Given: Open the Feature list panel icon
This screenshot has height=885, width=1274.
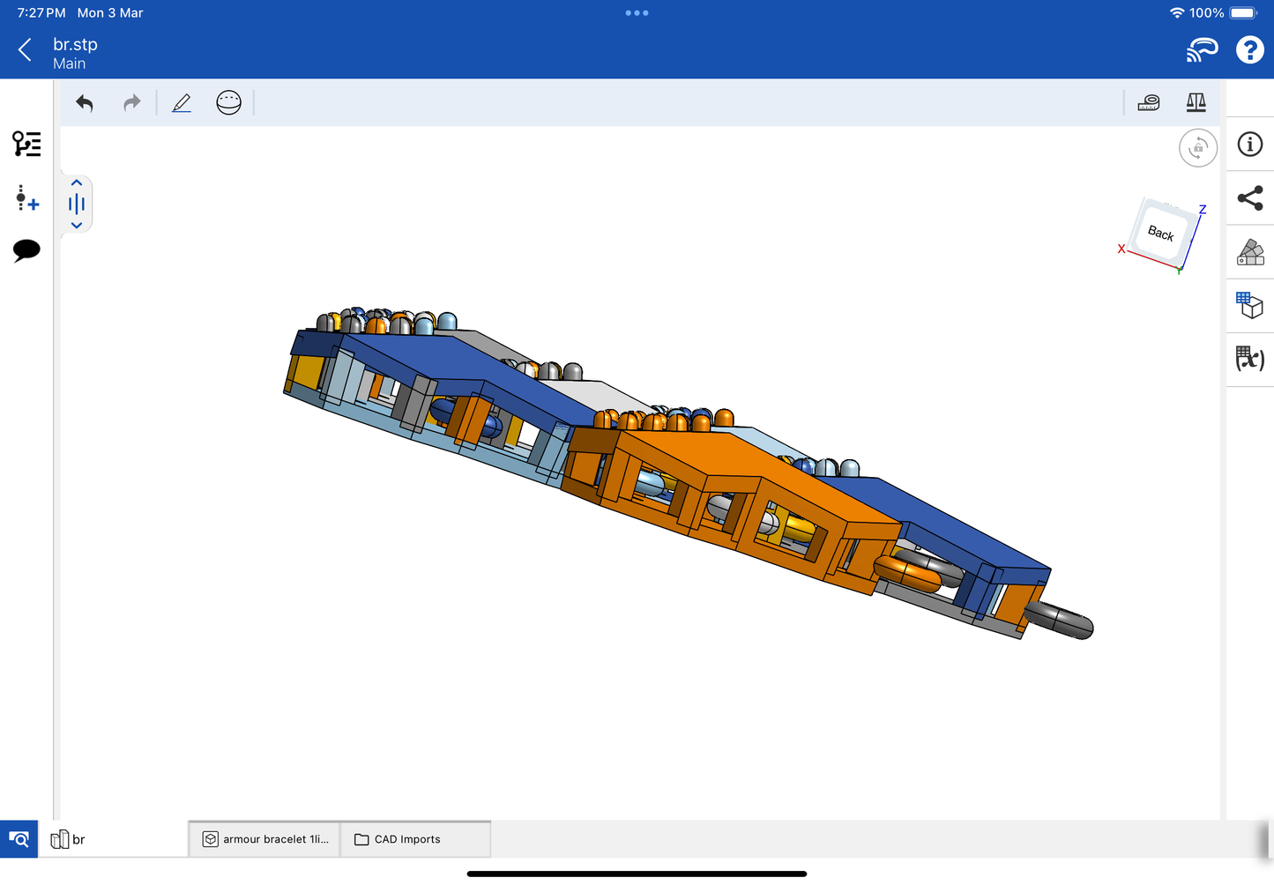Looking at the screenshot, I should click(26, 144).
